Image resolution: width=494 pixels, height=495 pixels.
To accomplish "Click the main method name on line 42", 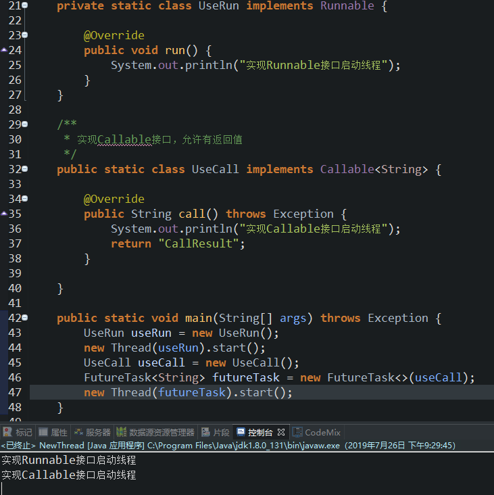I will tap(199, 318).
